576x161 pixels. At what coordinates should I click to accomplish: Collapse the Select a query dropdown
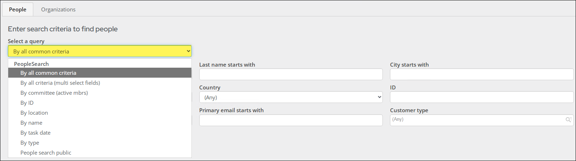[99, 51]
